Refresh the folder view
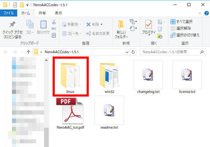210x147 pixels. [x=133, y=52]
